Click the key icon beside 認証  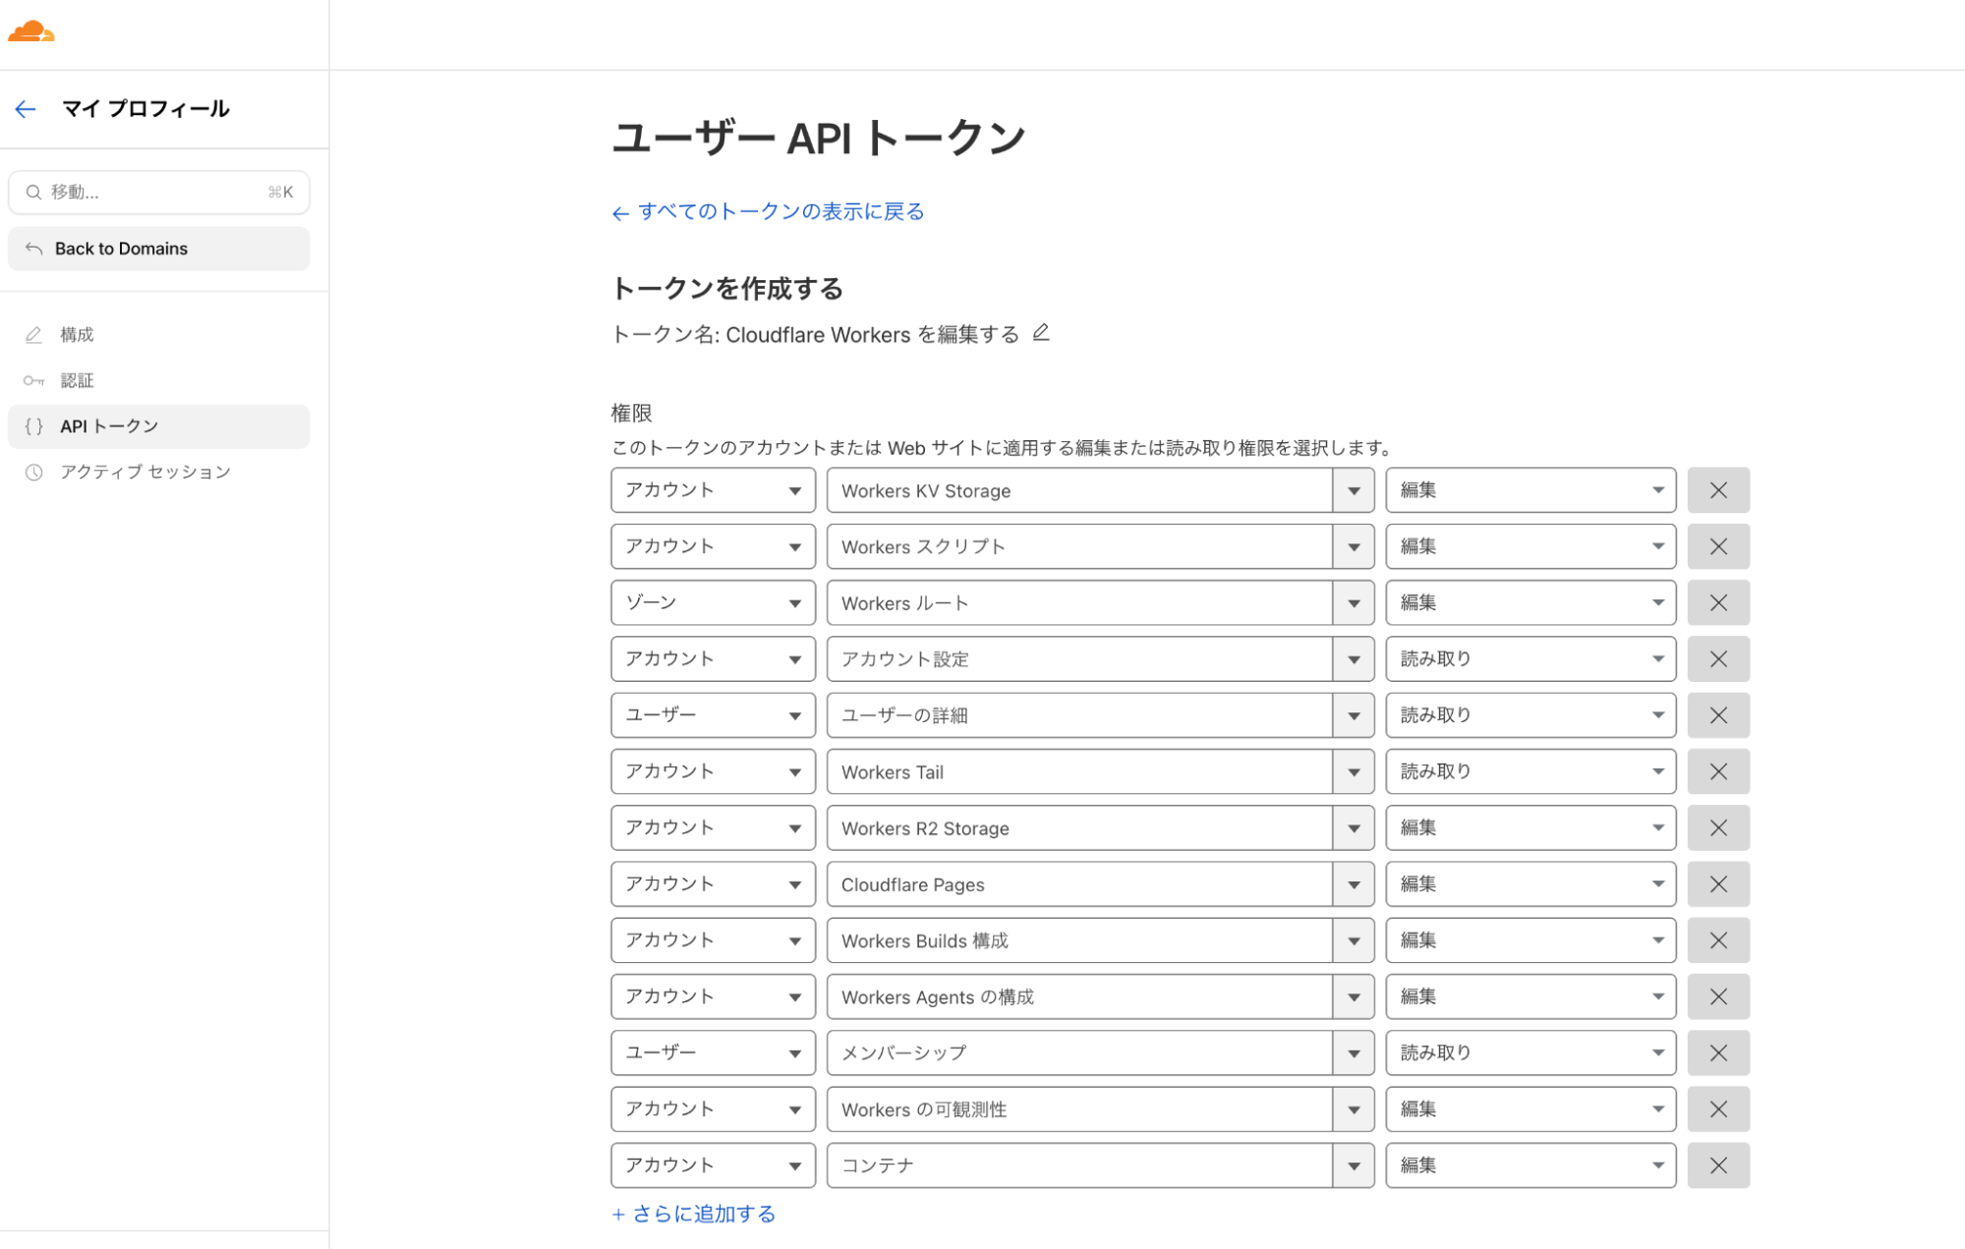point(33,380)
